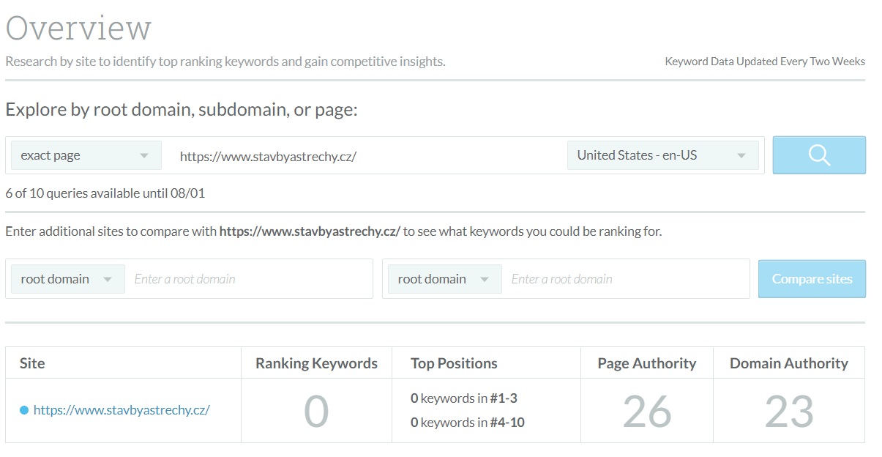Viewport: 882px width, 457px height.
Task: Focus the second "Enter a root domain" field
Action: pyautogui.click(x=626, y=279)
